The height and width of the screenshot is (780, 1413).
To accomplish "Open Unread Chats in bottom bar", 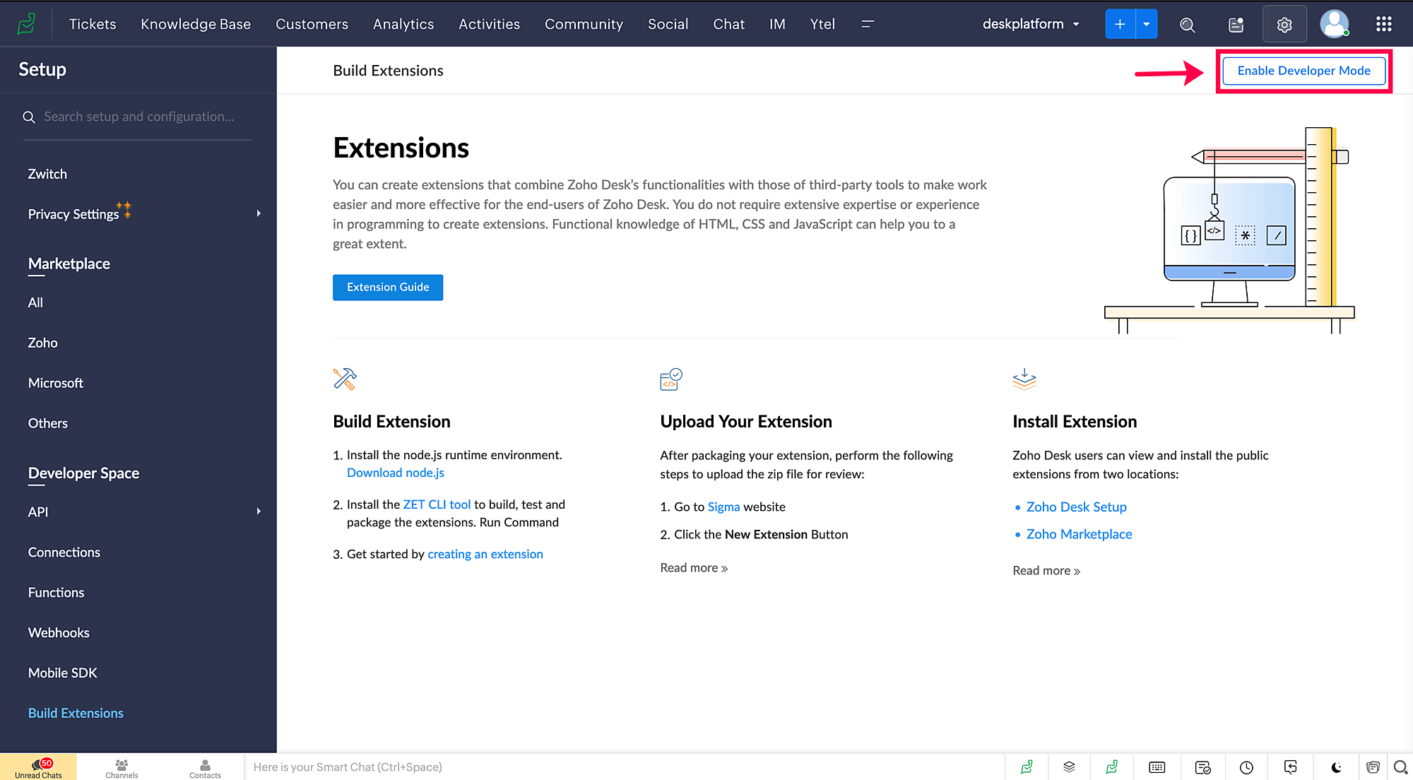I will [x=38, y=767].
